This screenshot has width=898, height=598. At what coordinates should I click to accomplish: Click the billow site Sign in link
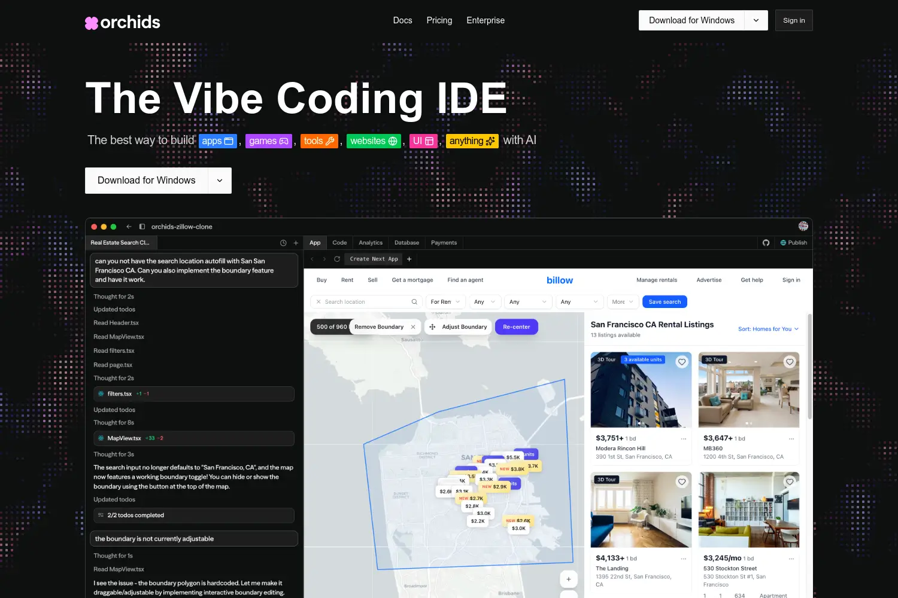click(791, 280)
